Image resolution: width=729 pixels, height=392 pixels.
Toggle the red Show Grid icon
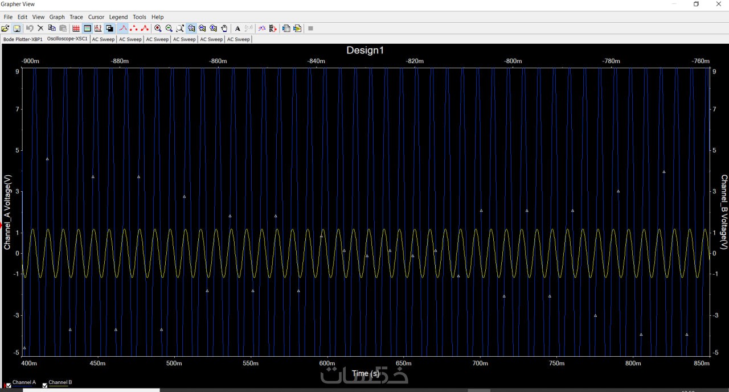[x=76, y=28]
